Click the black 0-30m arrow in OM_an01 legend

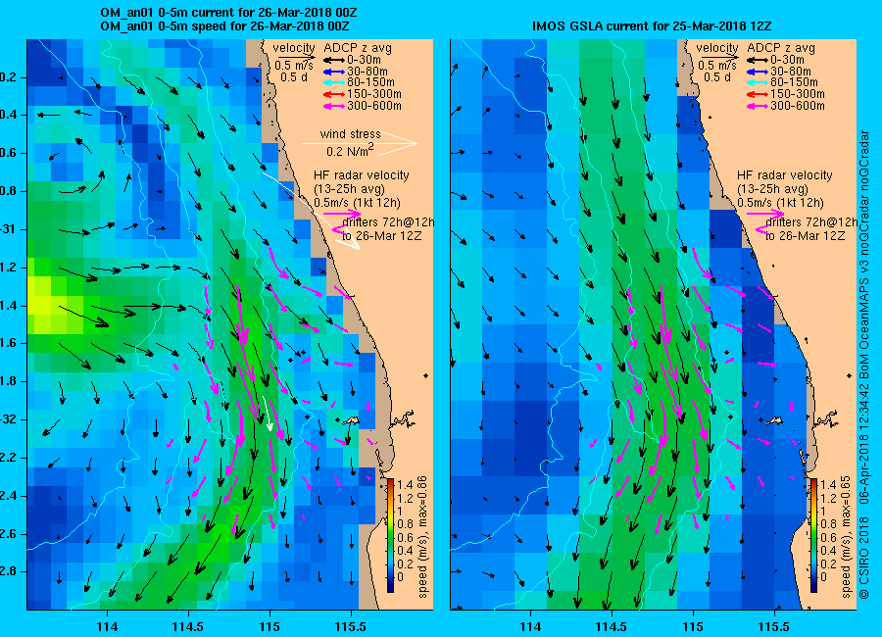[x=334, y=60]
